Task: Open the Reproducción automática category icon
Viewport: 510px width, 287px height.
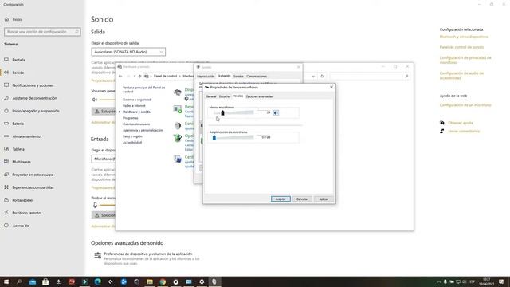Action: [178, 109]
